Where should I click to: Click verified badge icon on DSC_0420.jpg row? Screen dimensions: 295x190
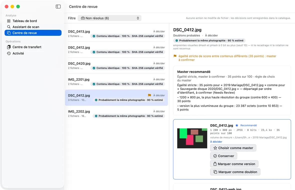pos(94,68)
